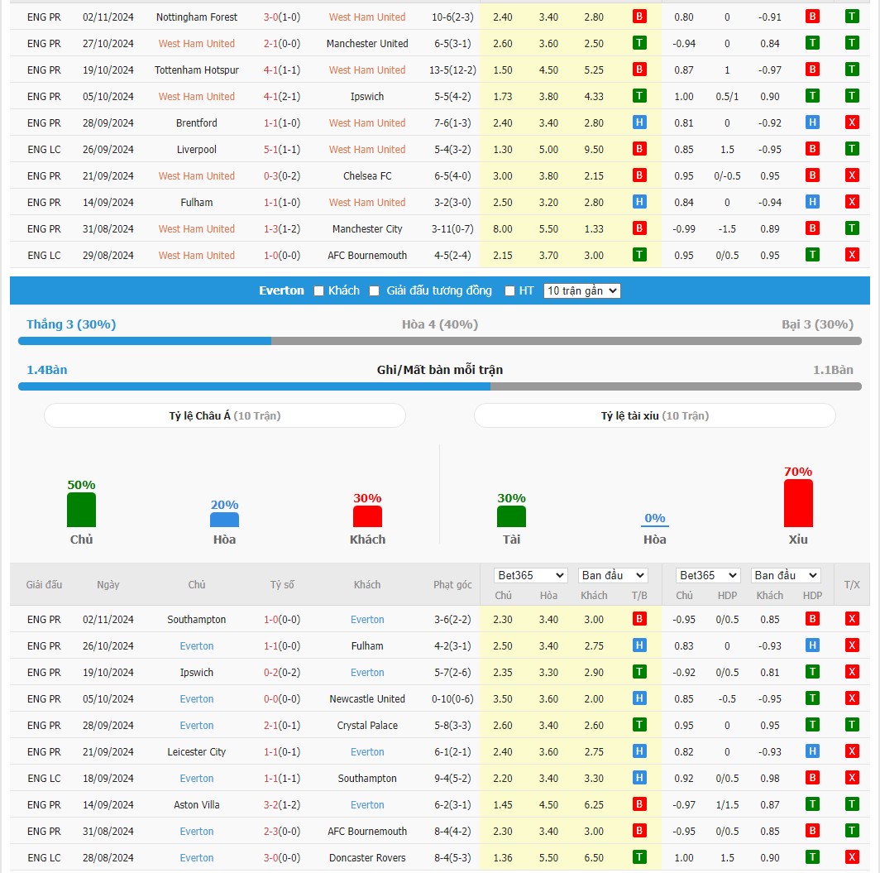The width and height of the screenshot is (880, 873).
Task: Click the Bại 3 (30%) label
Action: (817, 324)
